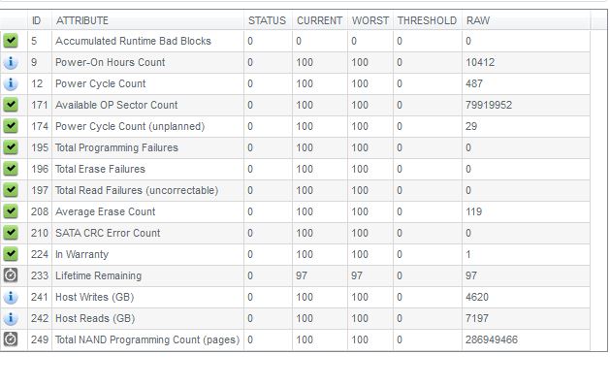The width and height of the screenshot is (610, 387).
Task: Click the WORST column header
Action: pyautogui.click(x=370, y=20)
